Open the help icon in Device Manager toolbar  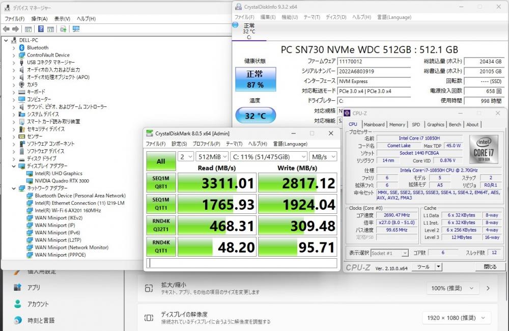click(41, 29)
